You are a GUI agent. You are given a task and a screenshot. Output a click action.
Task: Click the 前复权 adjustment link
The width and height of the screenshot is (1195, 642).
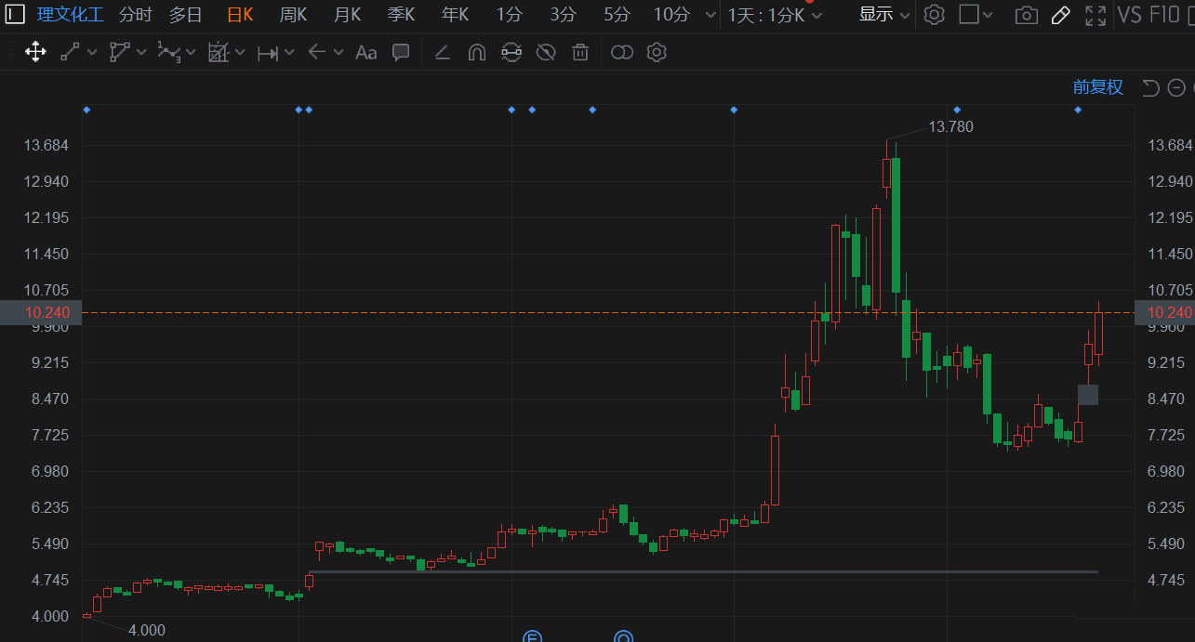[1097, 87]
